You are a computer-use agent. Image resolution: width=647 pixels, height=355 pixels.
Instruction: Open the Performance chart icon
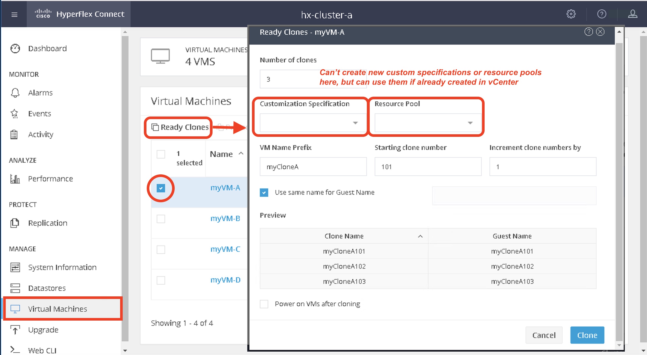point(15,179)
